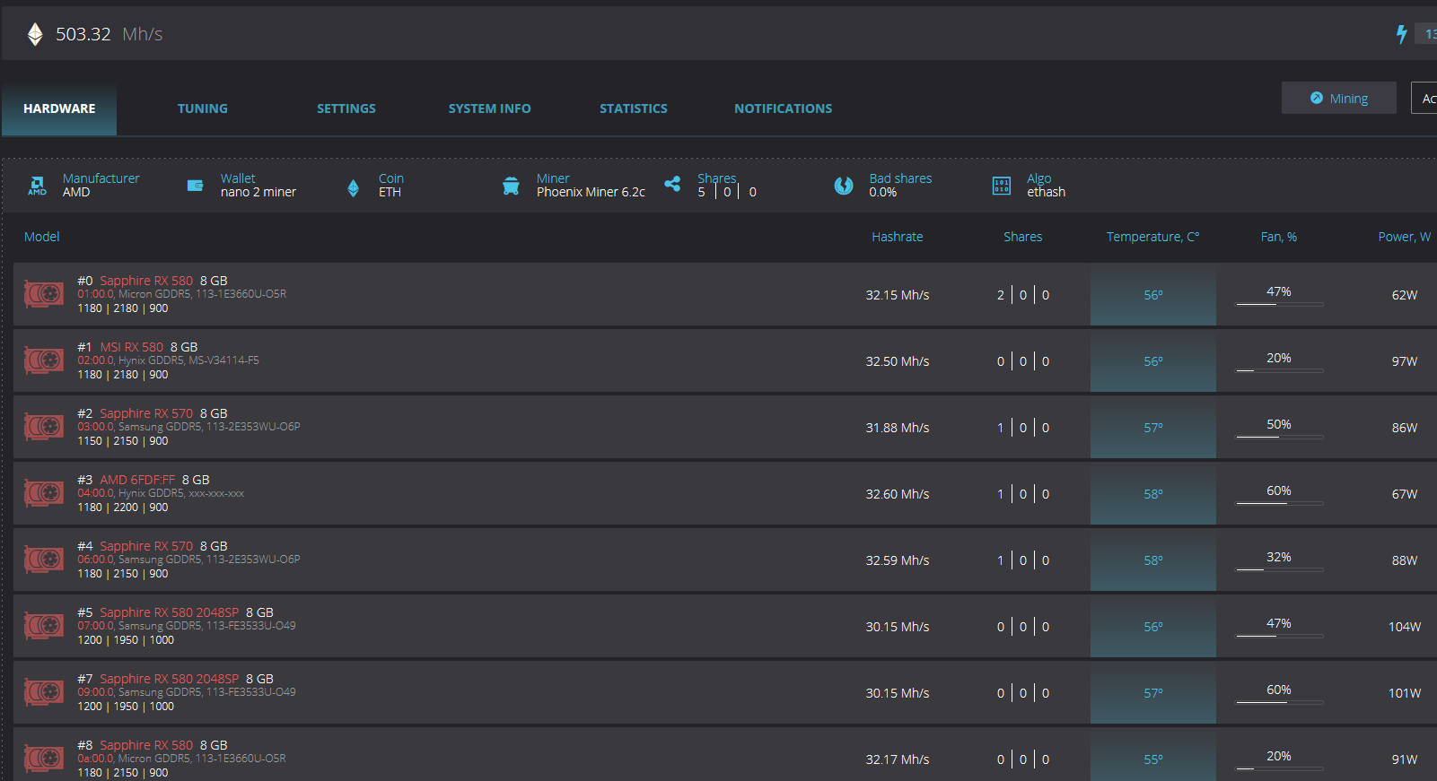Open the HARDWARE tab
Screen dimensions: 1437x781
point(59,108)
